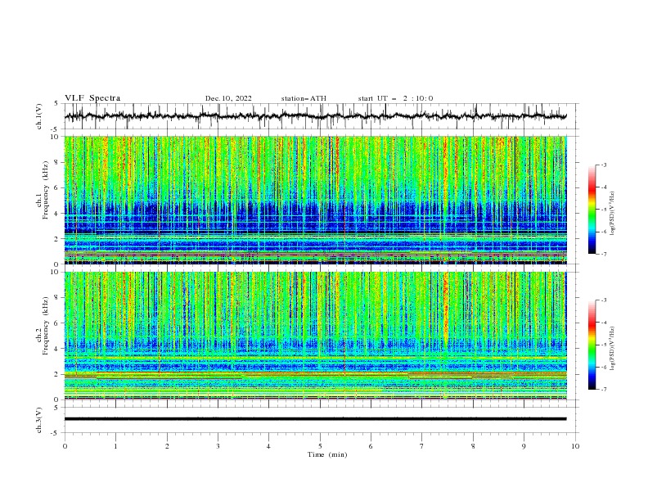
Task: Click tick label "3" on time axis
Action: click(x=218, y=446)
